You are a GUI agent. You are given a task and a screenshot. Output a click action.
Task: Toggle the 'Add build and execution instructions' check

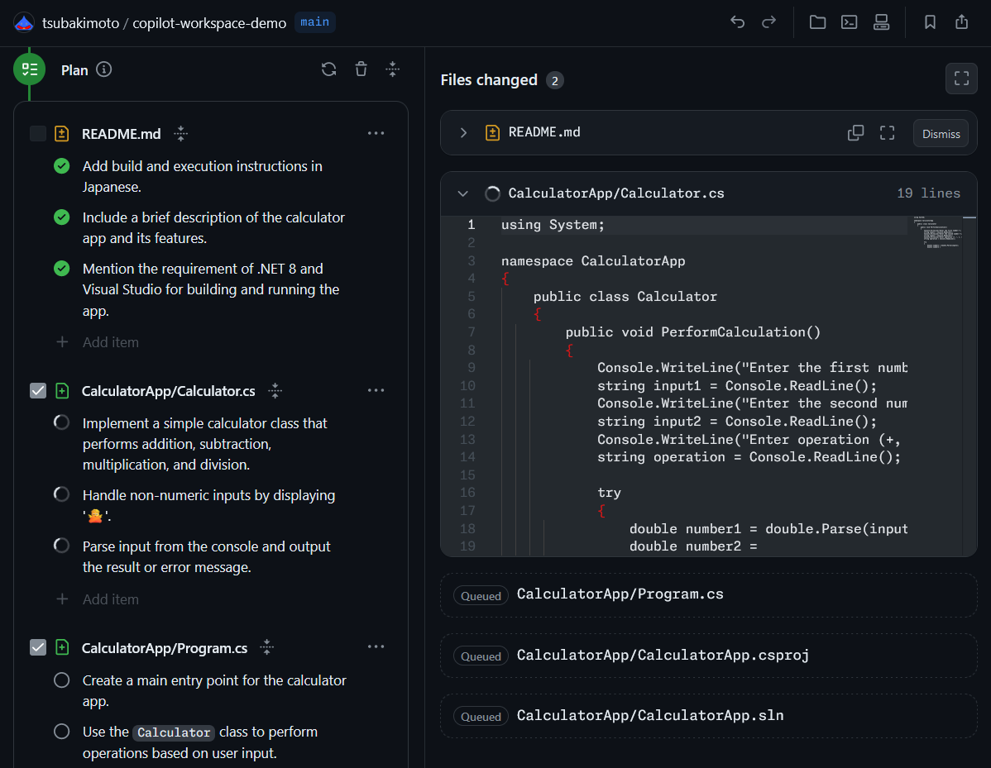click(62, 165)
